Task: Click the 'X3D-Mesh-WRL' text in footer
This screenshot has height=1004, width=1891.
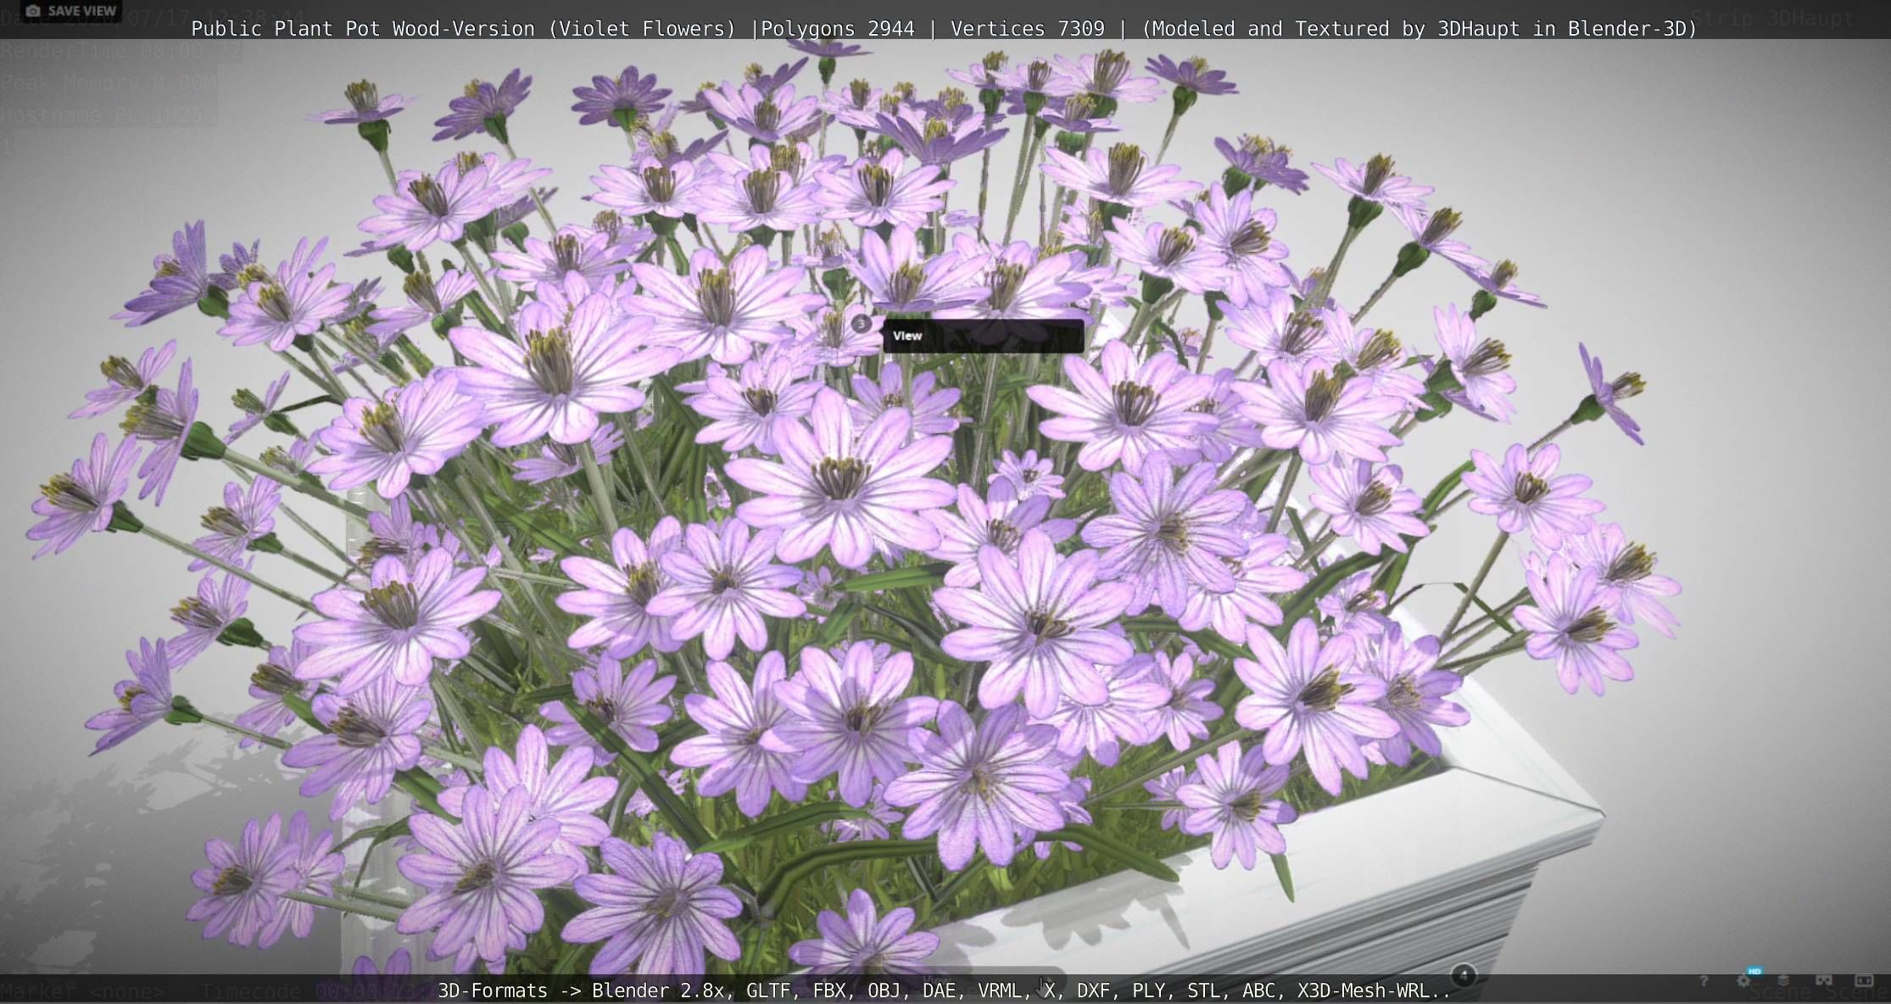Action: pyautogui.click(x=1363, y=990)
